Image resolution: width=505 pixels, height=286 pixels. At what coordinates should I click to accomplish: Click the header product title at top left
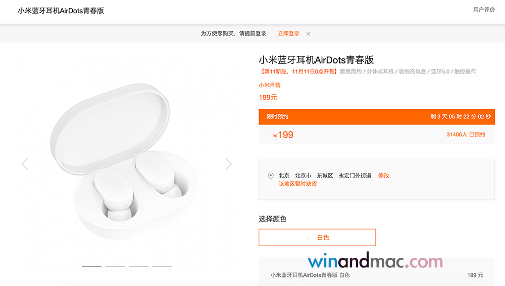pos(61,11)
